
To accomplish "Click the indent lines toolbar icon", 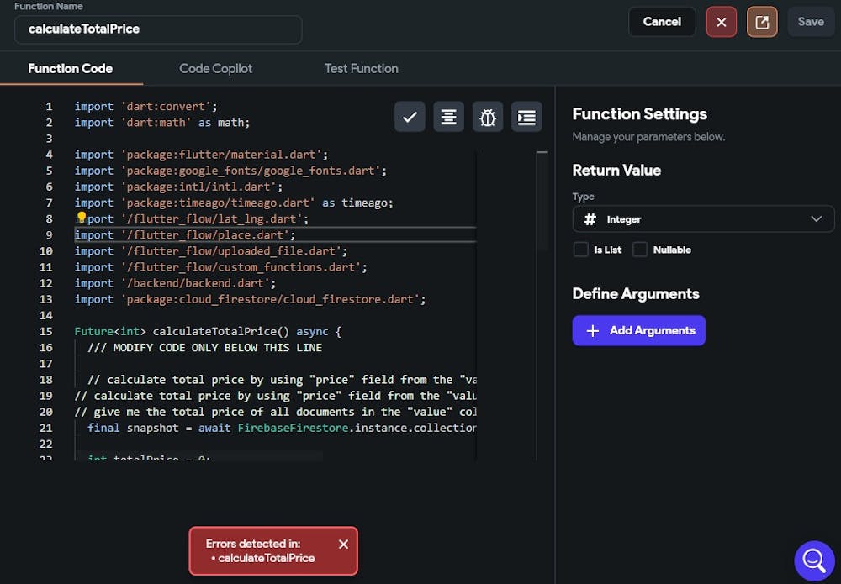I will 526,117.
